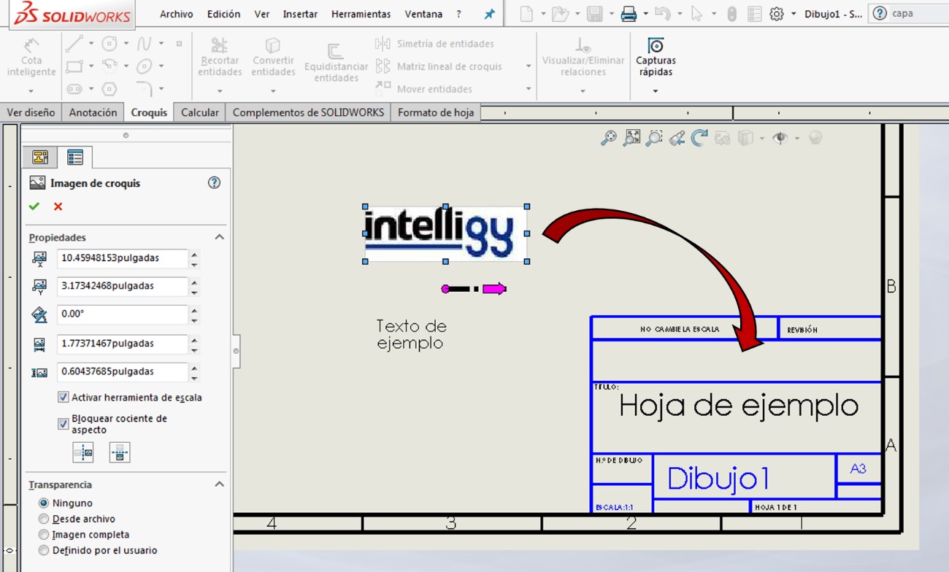Screen dimensions: 949x572
Task: Switch to Complementos de SOLIDWORKS tab
Action: [x=308, y=112]
